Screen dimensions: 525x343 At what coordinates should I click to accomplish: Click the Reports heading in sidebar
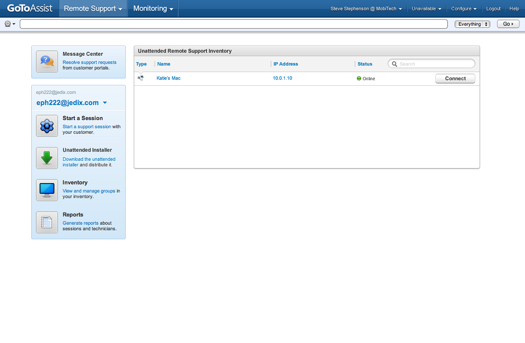tap(73, 215)
